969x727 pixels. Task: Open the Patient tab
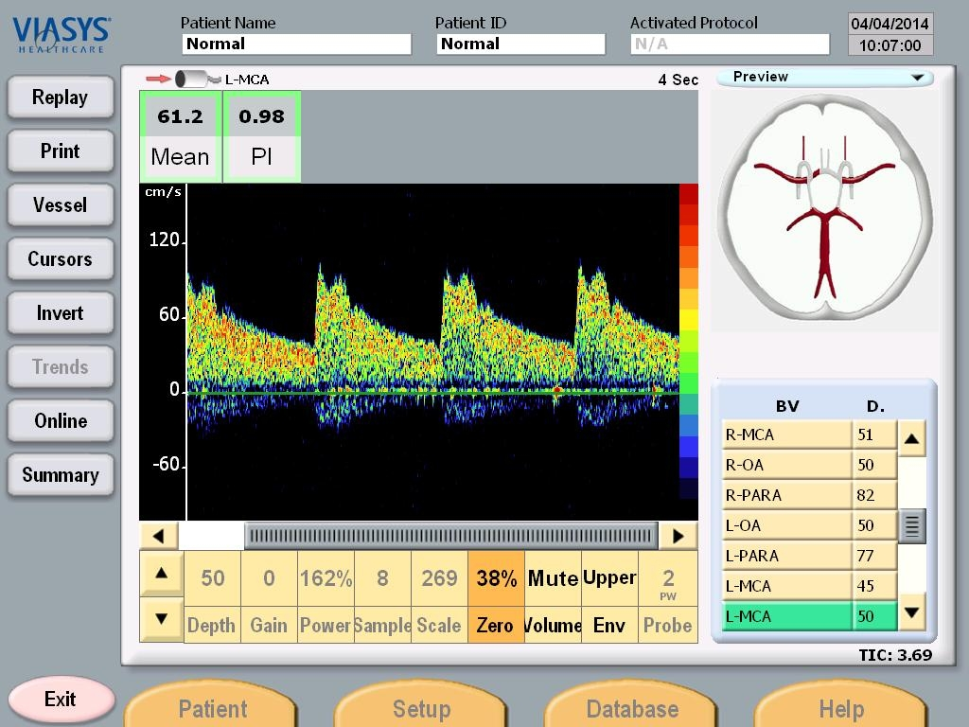[212, 708]
